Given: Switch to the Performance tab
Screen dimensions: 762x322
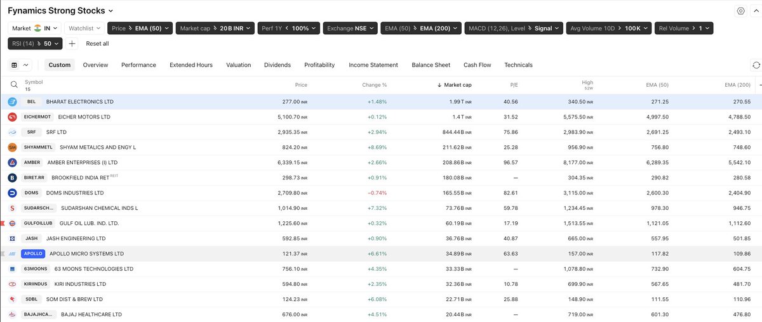Looking at the screenshot, I should 138,65.
